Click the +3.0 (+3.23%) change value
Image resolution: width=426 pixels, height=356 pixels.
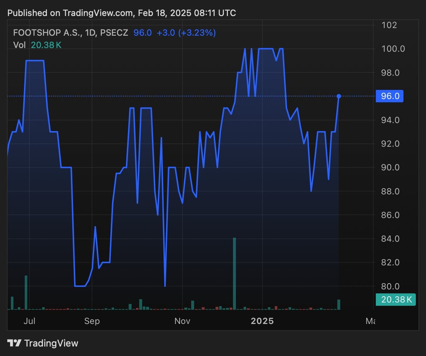(x=186, y=33)
